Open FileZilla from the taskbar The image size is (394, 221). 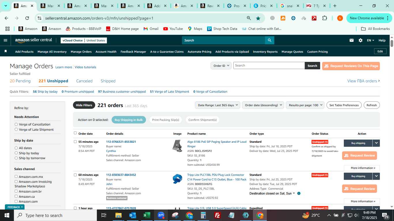tap(217, 215)
